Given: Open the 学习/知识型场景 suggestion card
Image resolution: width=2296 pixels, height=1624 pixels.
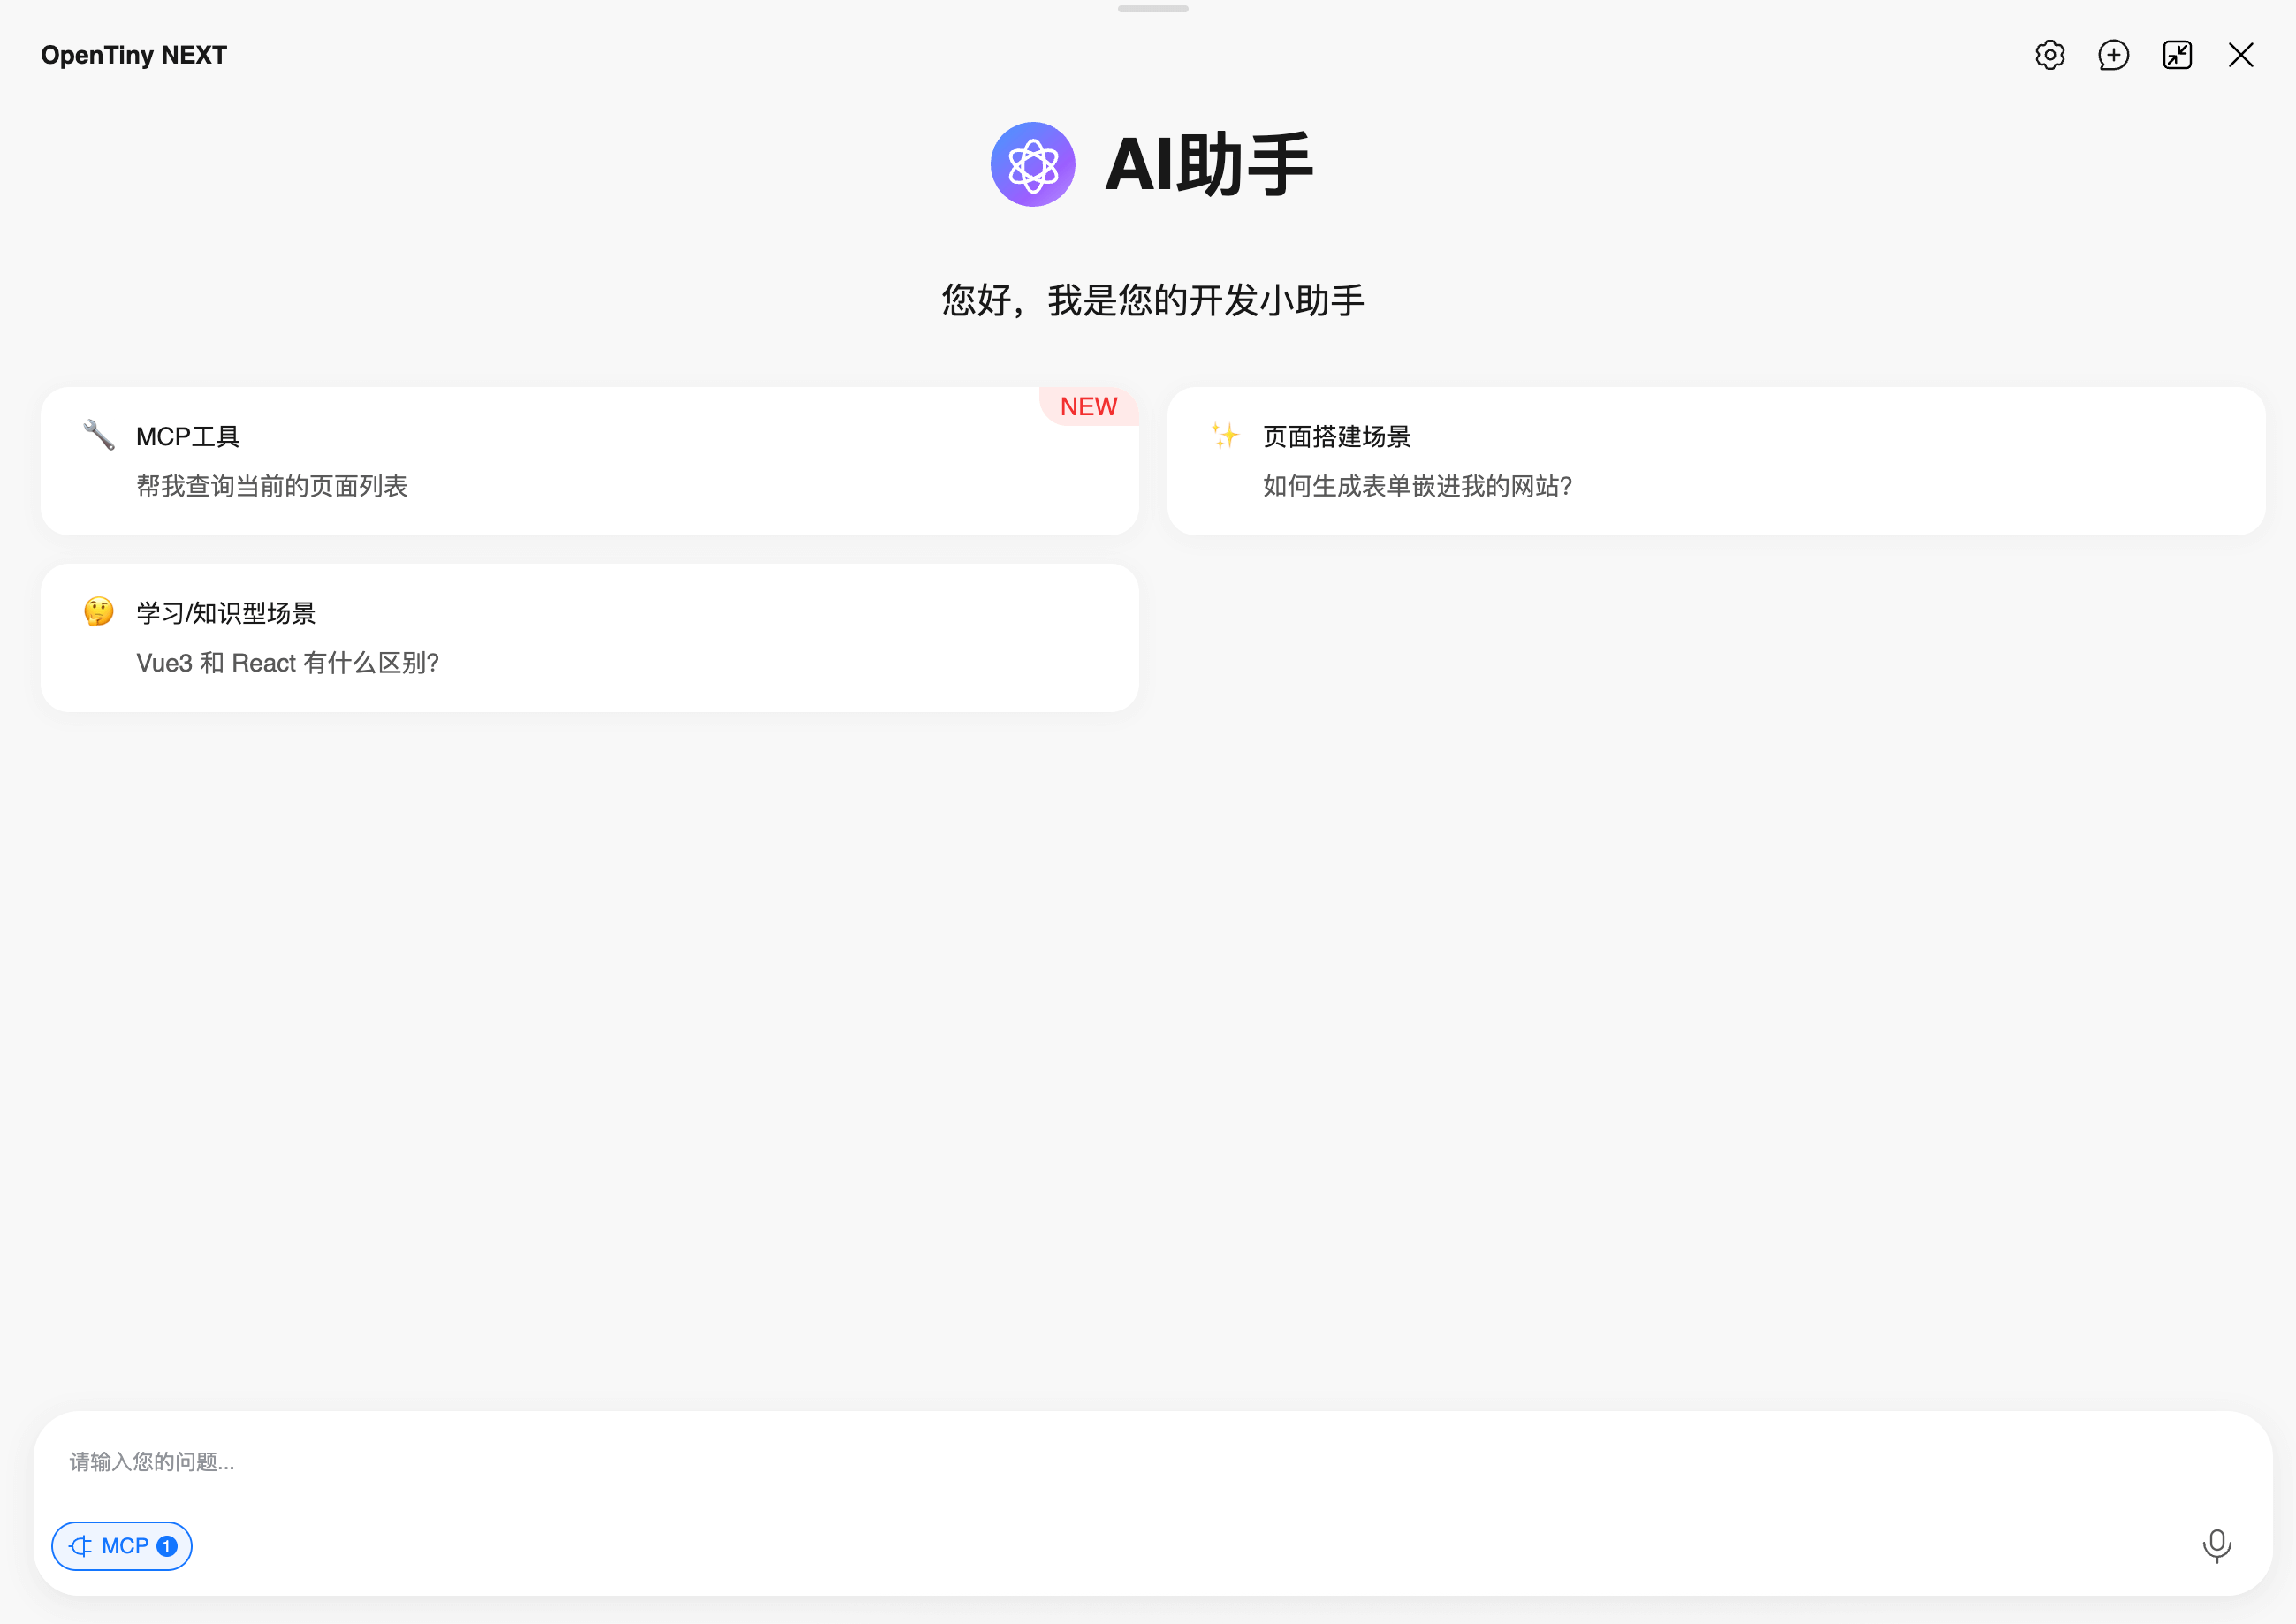Looking at the screenshot, I should (589, 637).
